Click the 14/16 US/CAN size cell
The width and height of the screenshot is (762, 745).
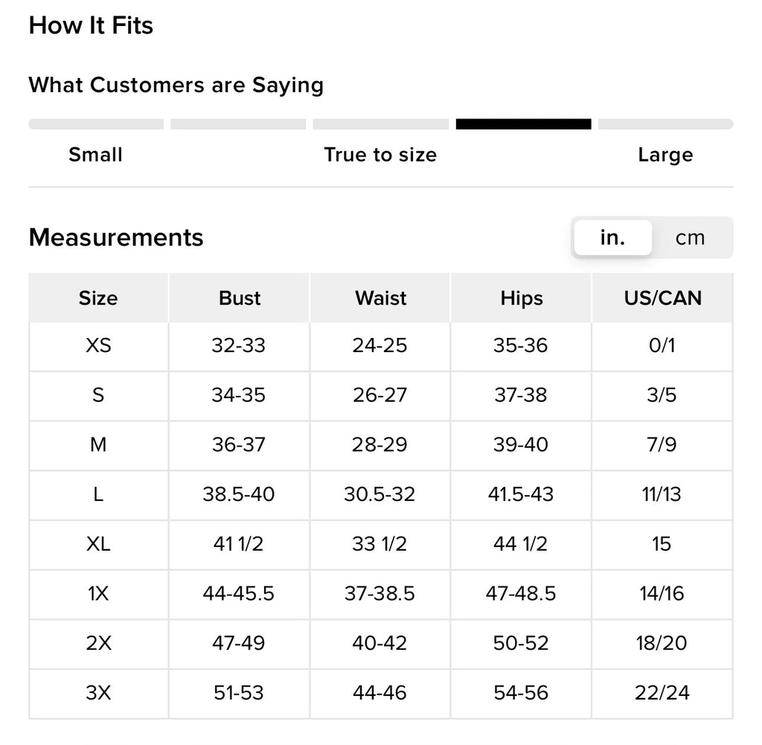pos(662,594)
